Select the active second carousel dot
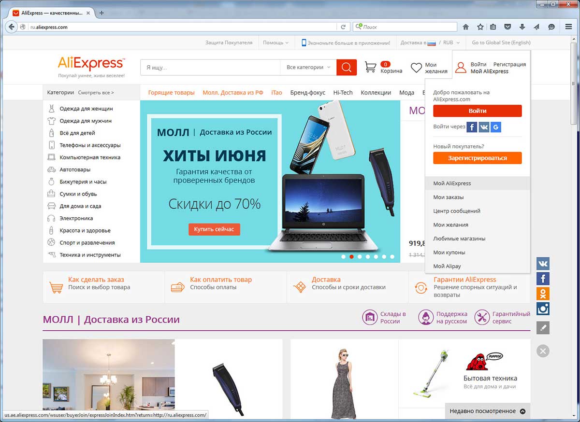 (351, 257)
